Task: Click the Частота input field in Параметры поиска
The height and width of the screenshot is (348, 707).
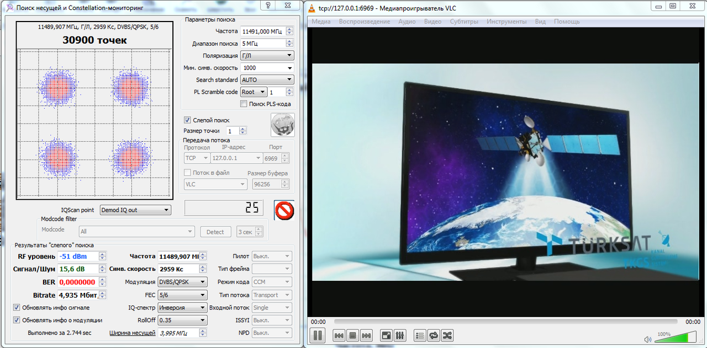Action: (263, 31)
